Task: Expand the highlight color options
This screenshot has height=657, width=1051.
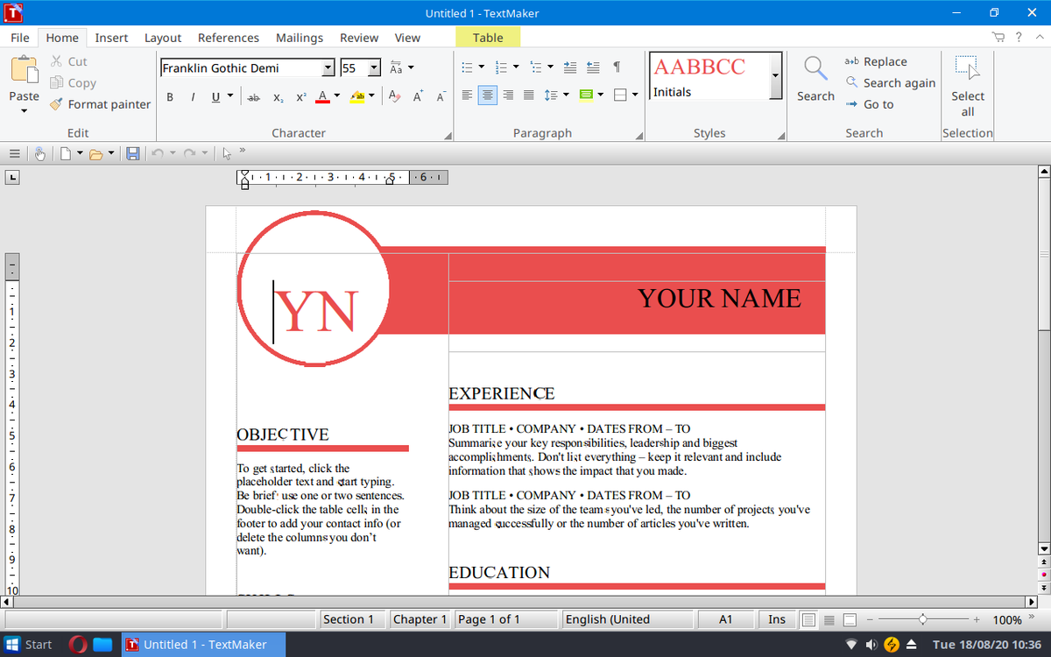Action: [x=370, y=96]
